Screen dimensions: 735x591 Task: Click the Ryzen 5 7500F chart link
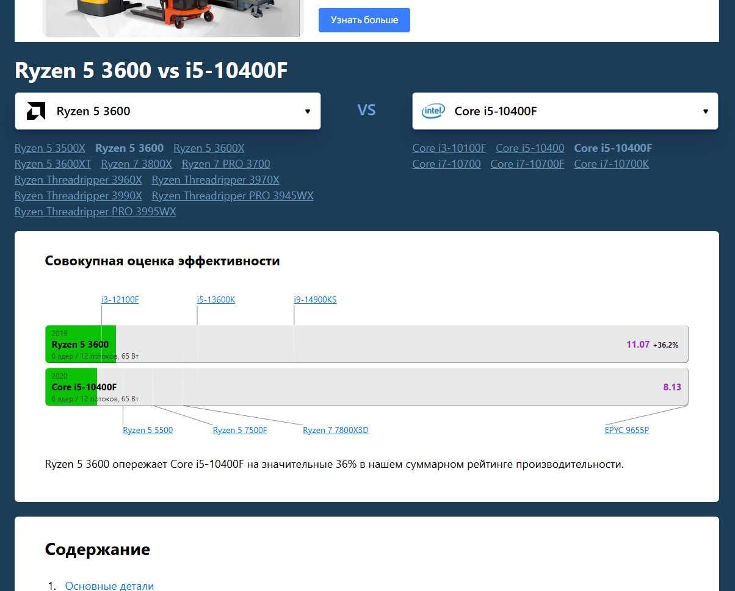(240, 430)
